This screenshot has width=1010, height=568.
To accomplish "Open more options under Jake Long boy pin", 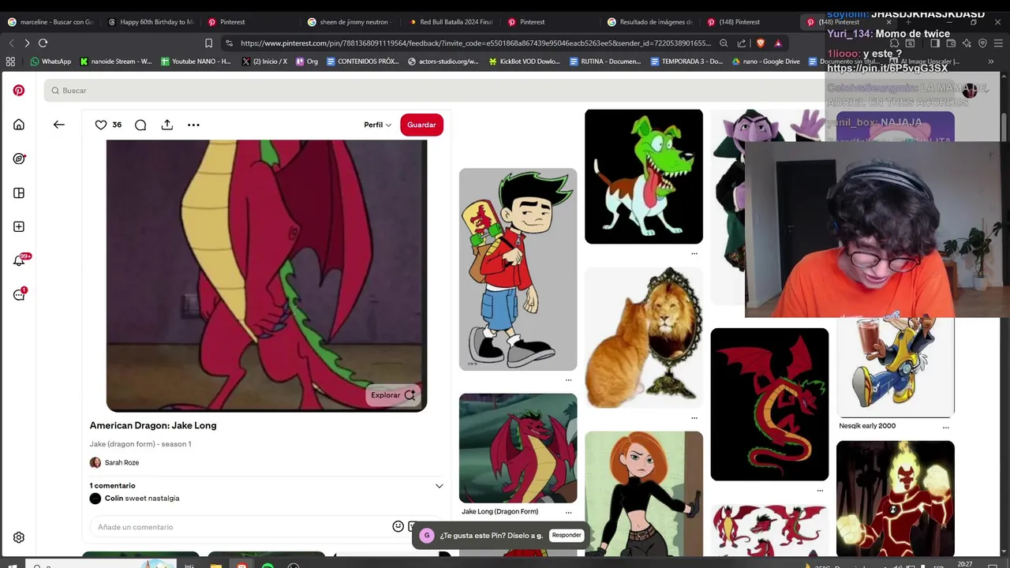I will (568, 380).
